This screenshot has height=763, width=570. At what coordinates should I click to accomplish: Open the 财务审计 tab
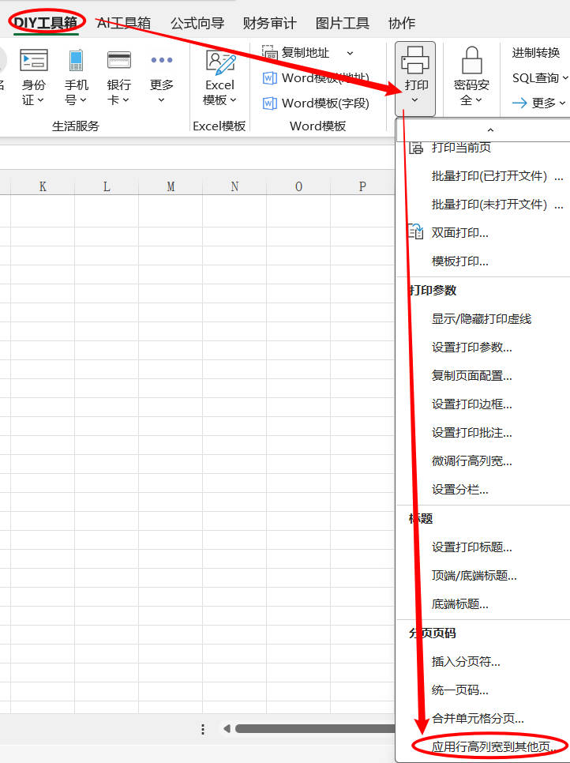coord(270,23)
